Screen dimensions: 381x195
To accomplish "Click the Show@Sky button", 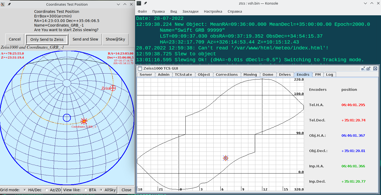I will pyautogui.click(x=115, y=39).
